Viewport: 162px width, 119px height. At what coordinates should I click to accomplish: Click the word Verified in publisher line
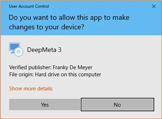(18, 67)
